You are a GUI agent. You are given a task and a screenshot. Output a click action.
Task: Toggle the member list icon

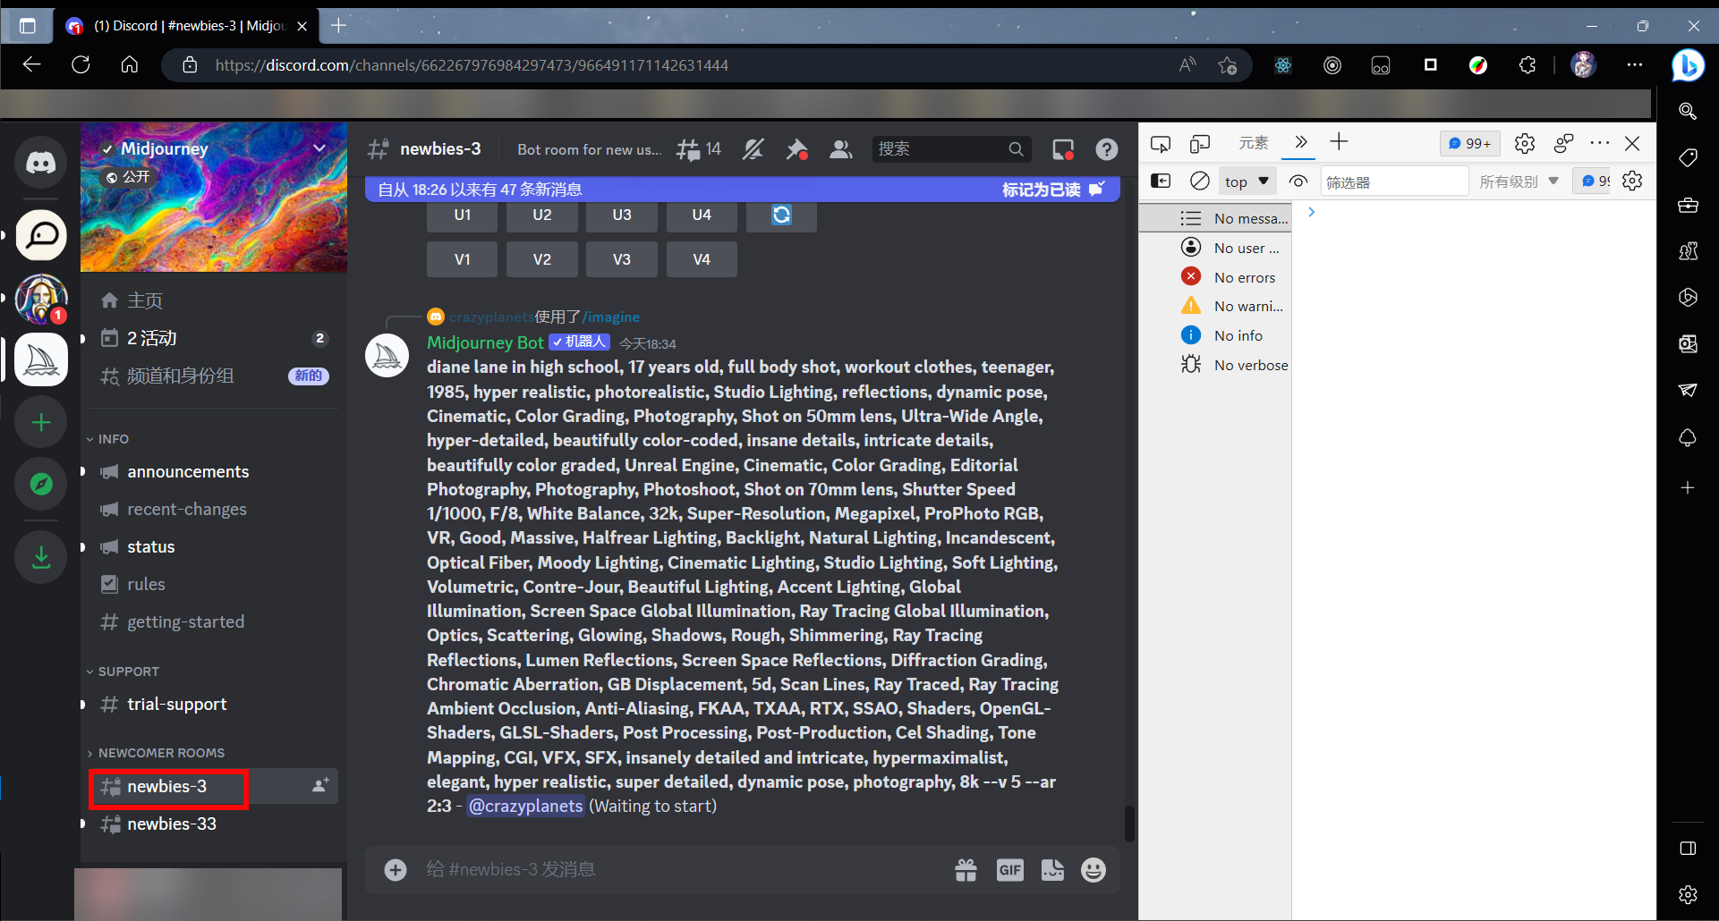click(840, 149)
